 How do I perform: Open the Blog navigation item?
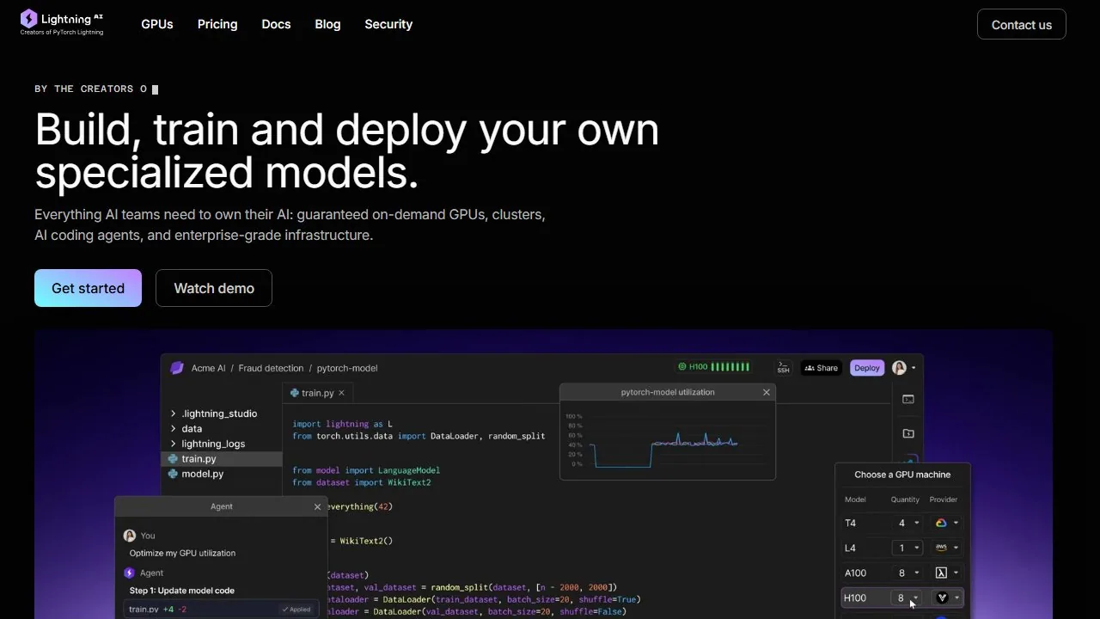click(x=327, y=24)
